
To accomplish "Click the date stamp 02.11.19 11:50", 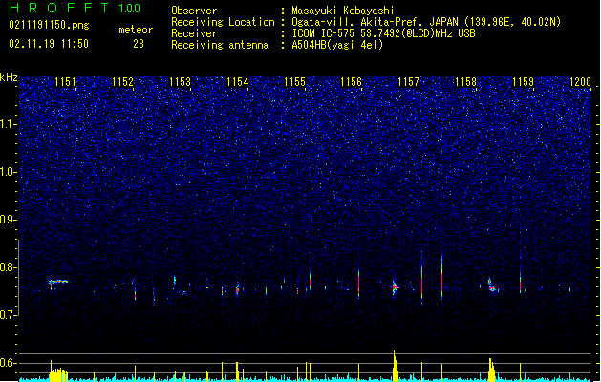I will tap(49, 44).
